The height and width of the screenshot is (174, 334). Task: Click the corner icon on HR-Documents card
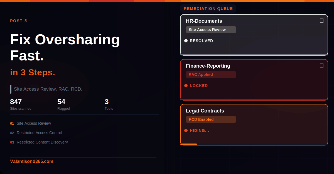click(x=322, y=21)
